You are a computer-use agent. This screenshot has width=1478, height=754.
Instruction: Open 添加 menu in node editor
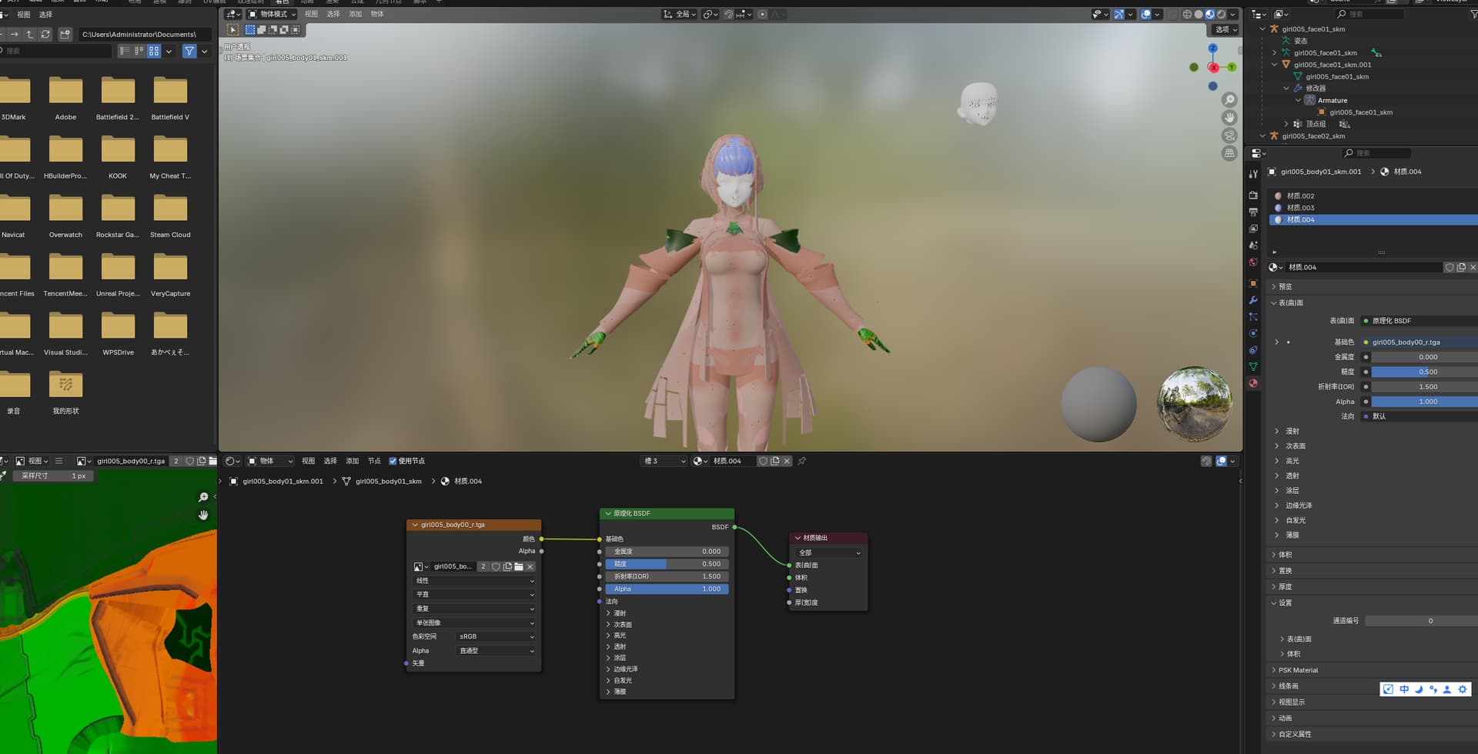(x=352, y=461)
